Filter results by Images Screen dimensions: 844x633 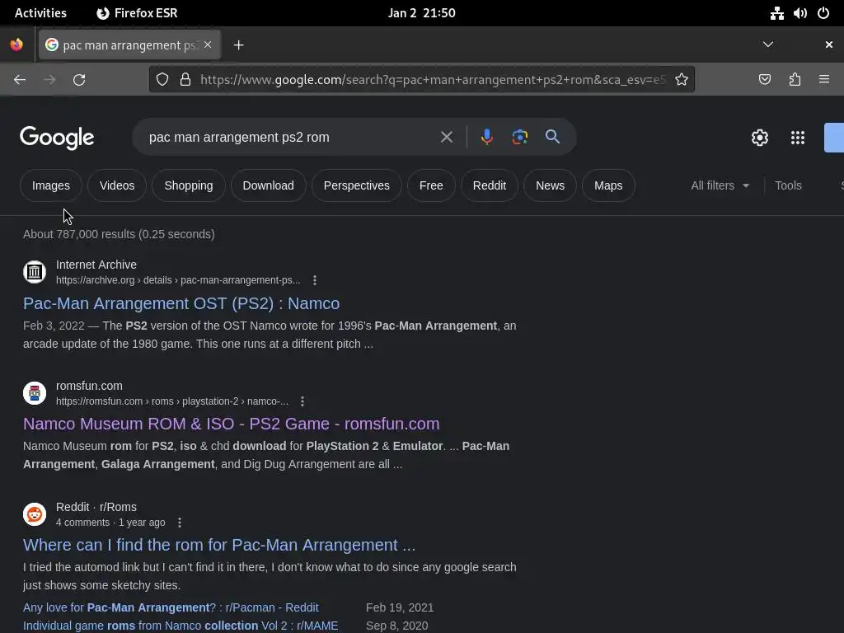tap(51, 185)
